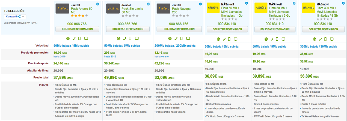Click the mobile icon under MÁSmovil 1 Gb plan

pos(230,39)
